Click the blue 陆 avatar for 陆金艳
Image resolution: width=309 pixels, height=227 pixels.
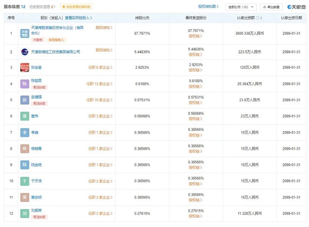(x=25, y=165)
